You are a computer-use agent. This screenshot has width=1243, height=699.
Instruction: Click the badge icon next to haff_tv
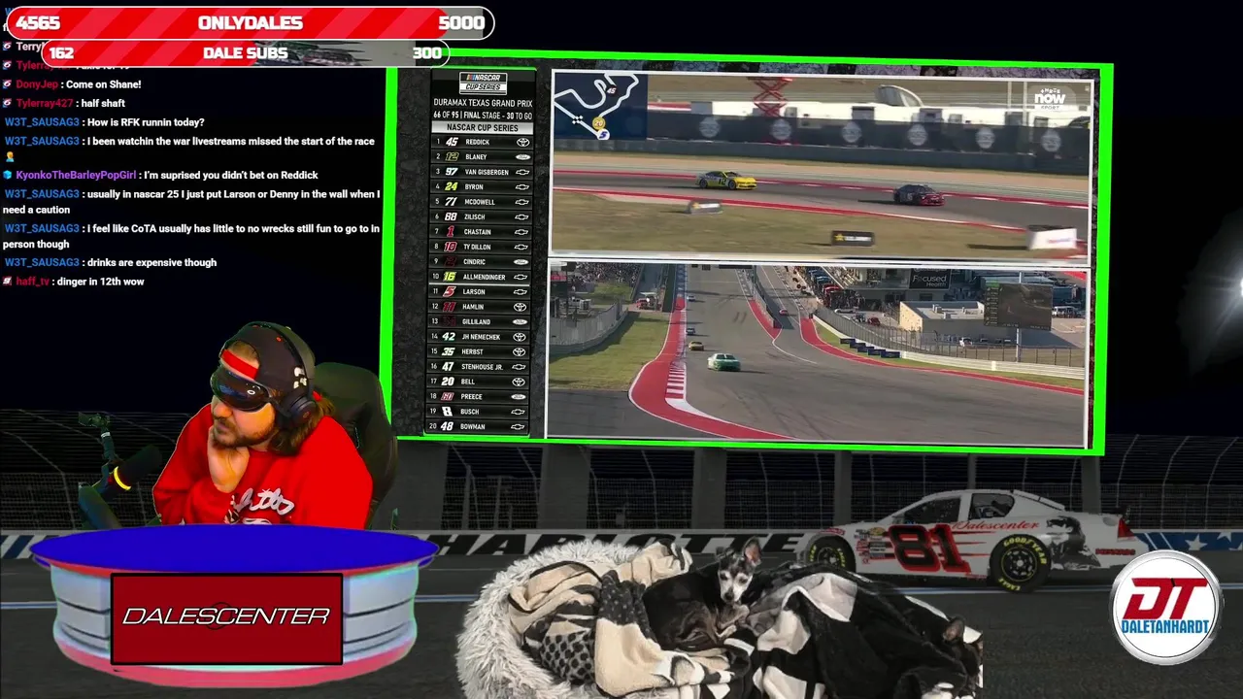click(7, 282)
